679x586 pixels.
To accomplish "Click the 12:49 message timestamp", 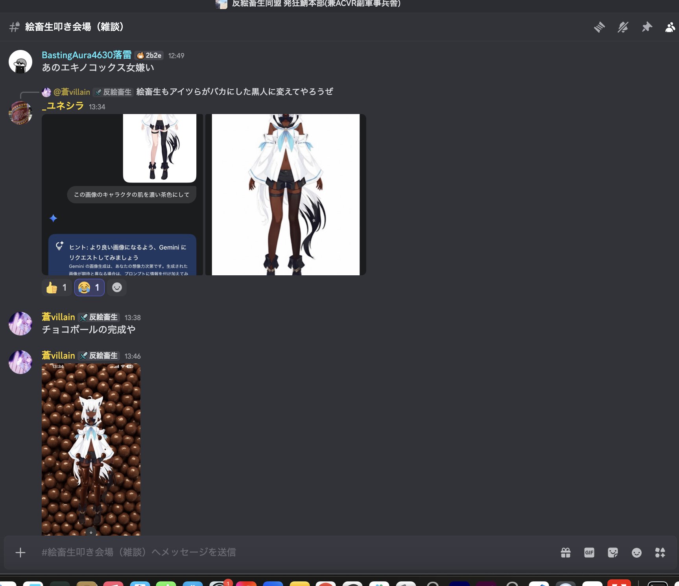I will coord(176,56).
